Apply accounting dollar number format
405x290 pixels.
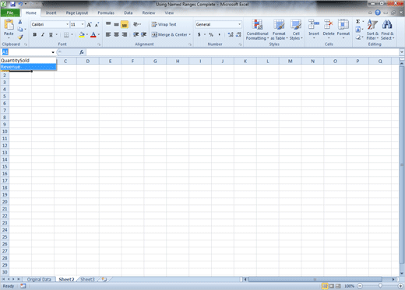199,34
